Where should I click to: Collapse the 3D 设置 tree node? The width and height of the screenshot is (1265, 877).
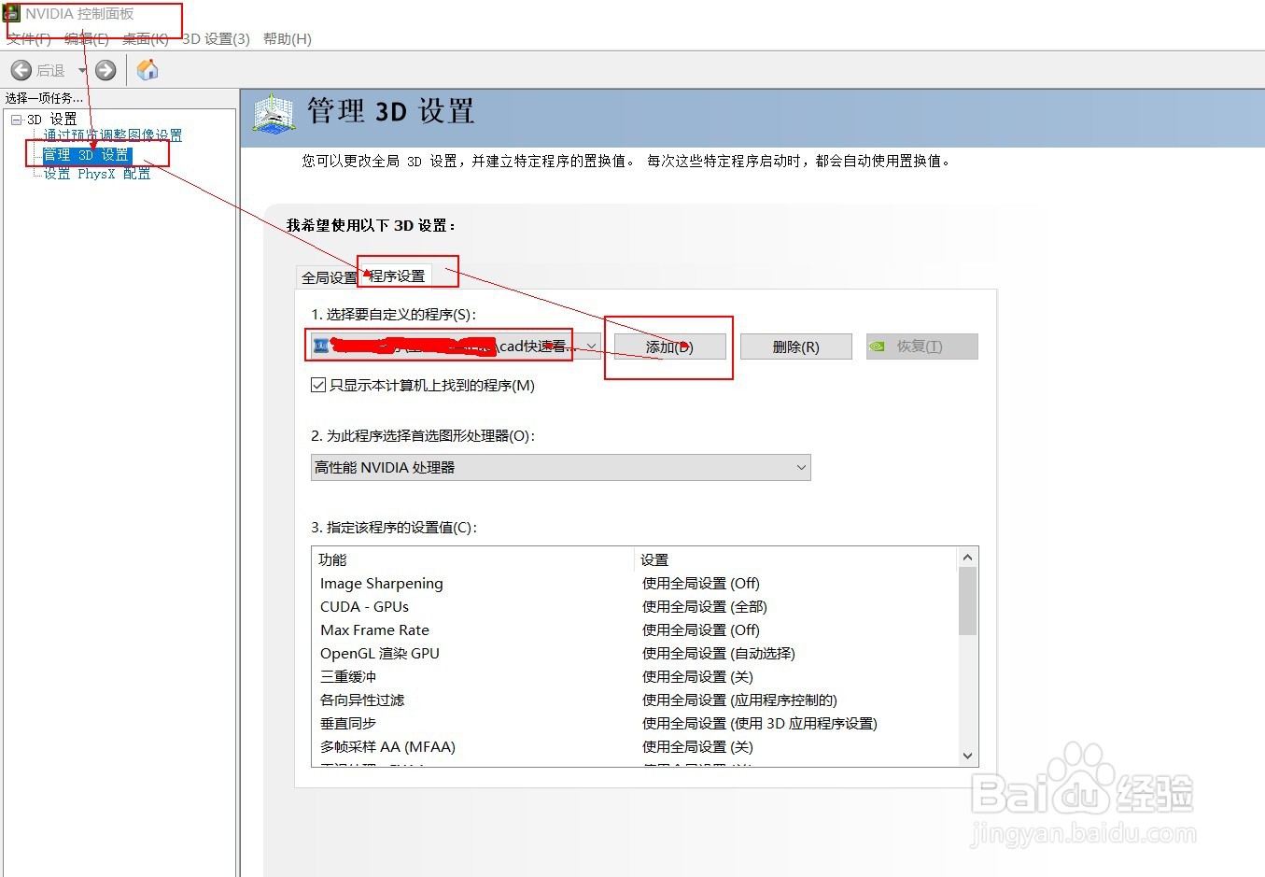(x=16, y=120)
